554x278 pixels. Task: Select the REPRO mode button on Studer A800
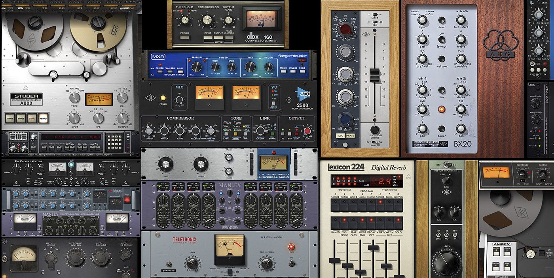pos(43,118)
